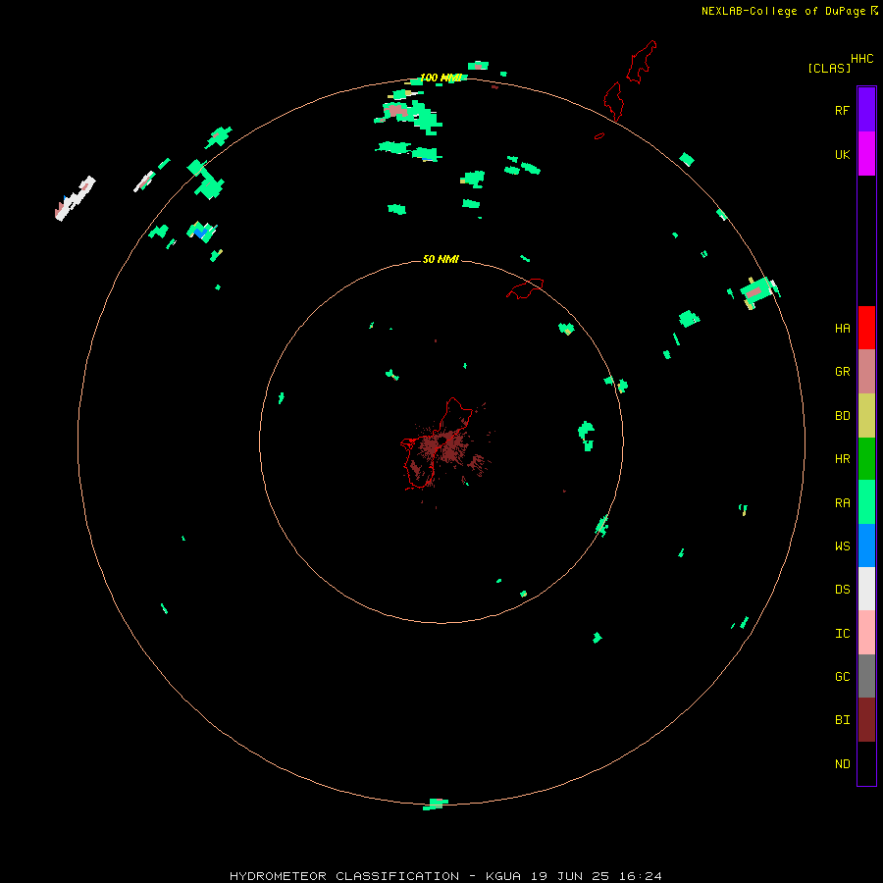Click the RF legend label
The height and width of the screenshot is (883, 883).
point(842,111)
